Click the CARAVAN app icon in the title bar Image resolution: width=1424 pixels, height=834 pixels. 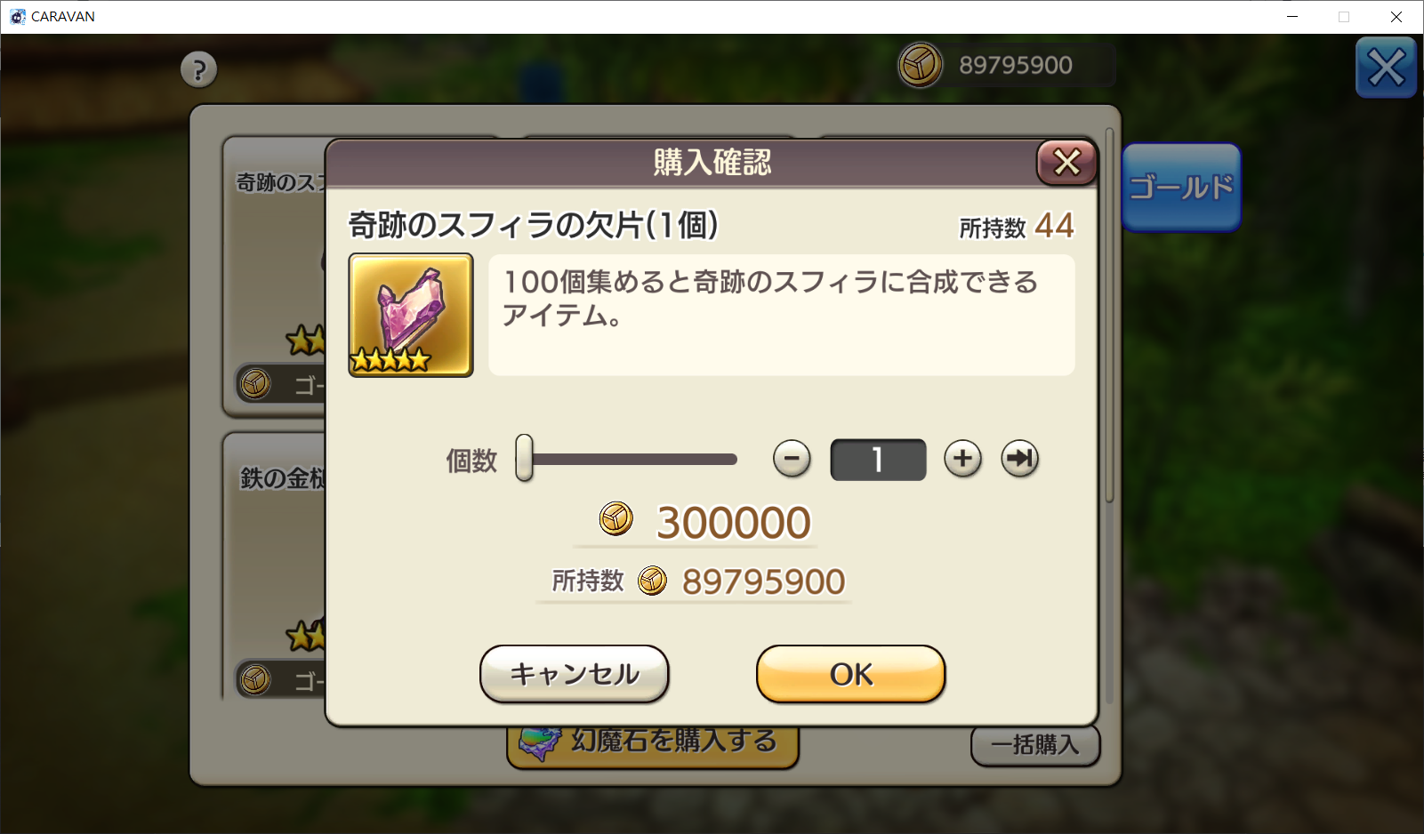(x=17, y=16)
